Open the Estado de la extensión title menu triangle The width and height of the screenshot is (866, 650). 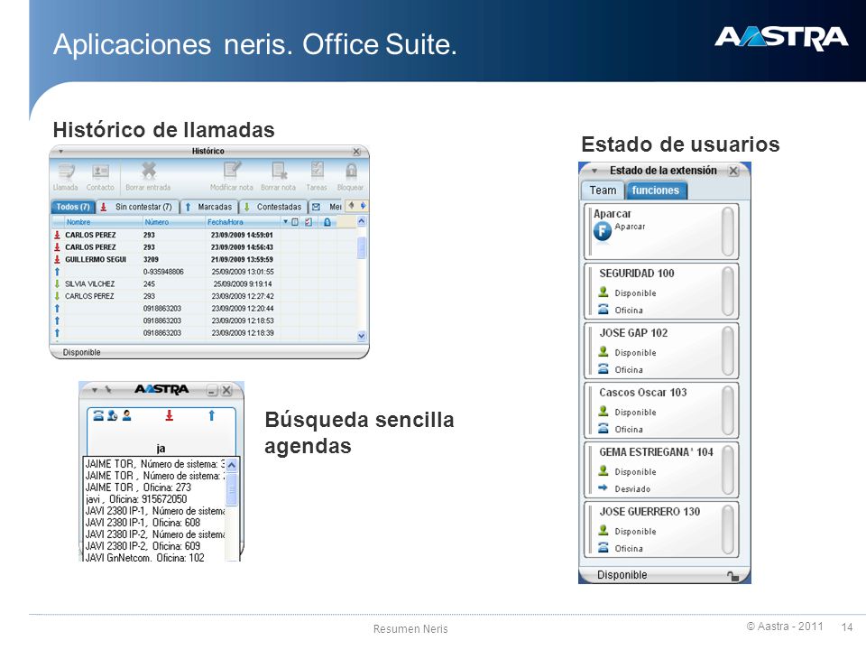(594, 171)
